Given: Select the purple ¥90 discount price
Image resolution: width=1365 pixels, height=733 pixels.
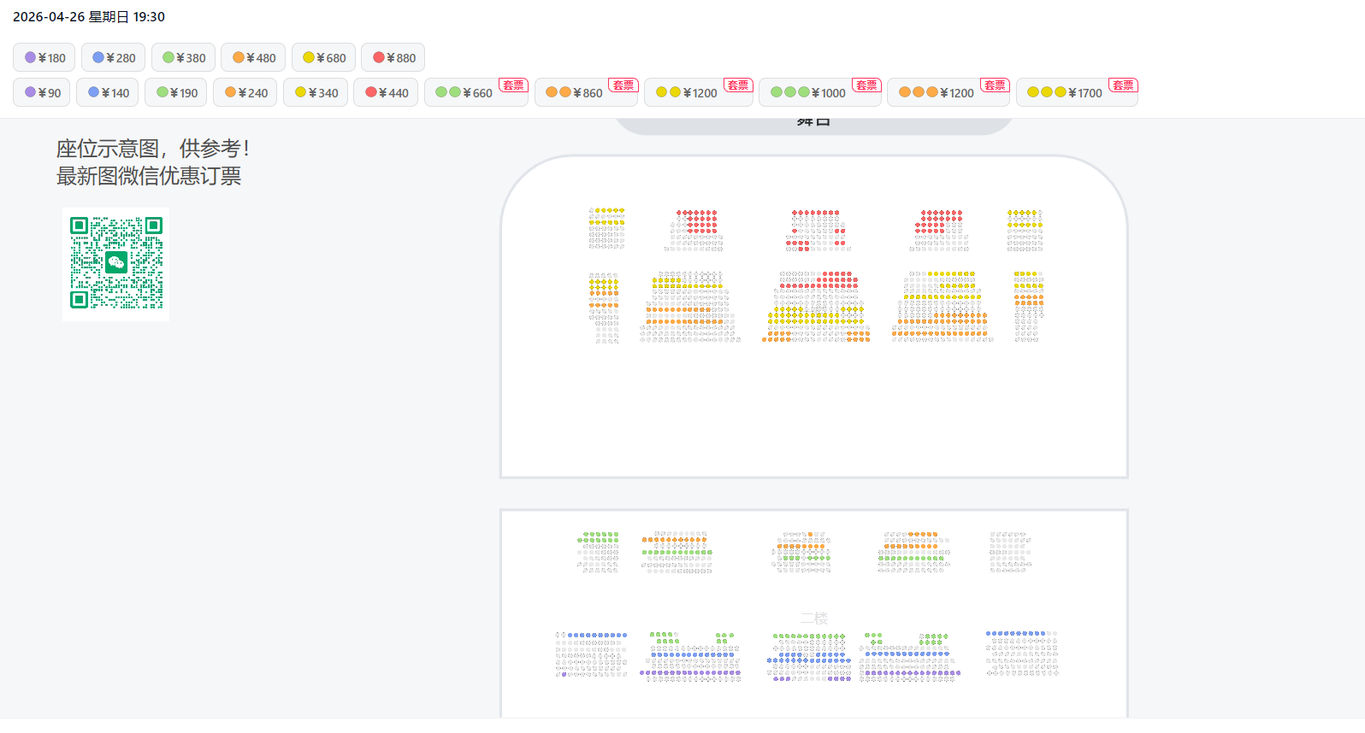Looking at the screenshot, I should coord(43,93).
